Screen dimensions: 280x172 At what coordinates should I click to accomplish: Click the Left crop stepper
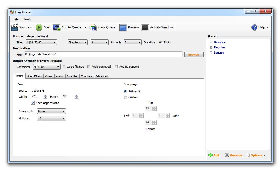tap(141, 116)
